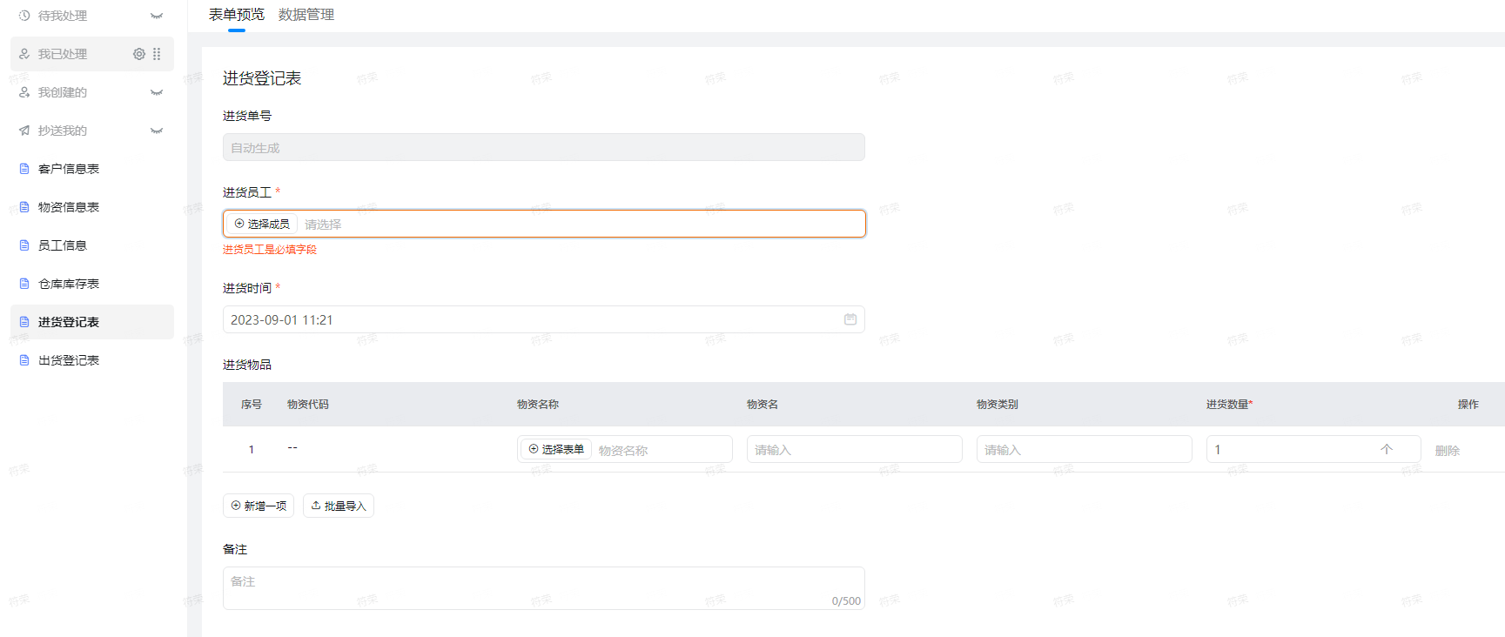
Task: Click the person-plus icon beside 我创建的
Action: click(x=24, y=92)
